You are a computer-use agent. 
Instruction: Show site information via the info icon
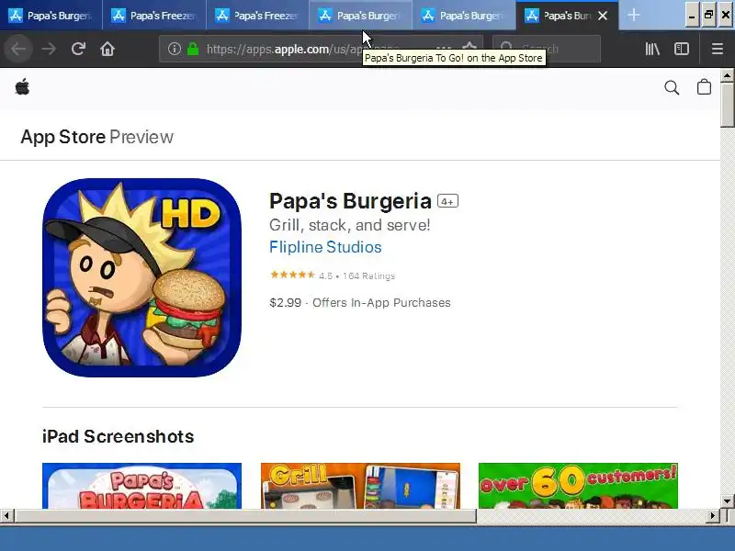pyautogui.click(x=175, y=49)
